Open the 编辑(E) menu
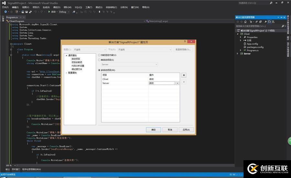The height and width of the screenshot is (178, 291). click(15, 7)
